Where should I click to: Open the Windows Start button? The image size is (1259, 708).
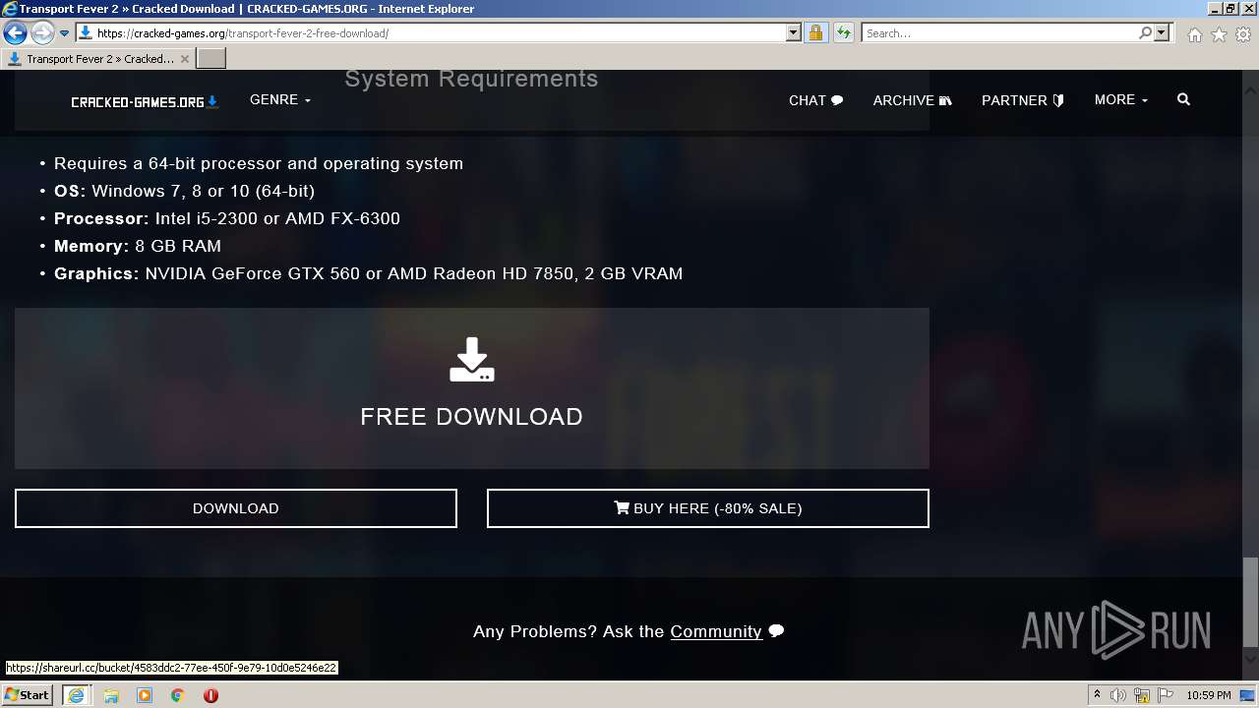coord(28,695)
